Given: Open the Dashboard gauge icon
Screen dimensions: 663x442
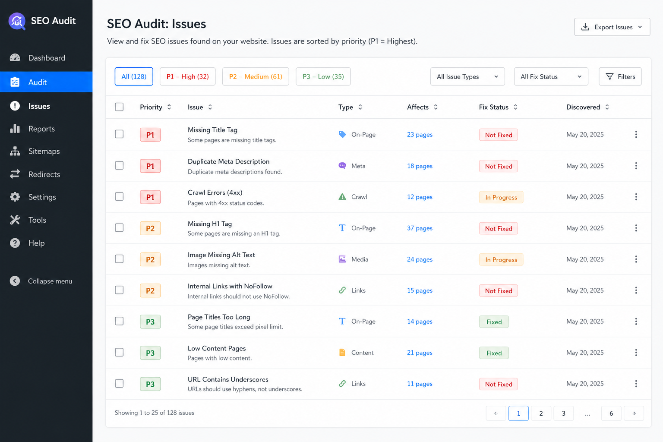Looking at the screenshot, I should coord(15,58).
